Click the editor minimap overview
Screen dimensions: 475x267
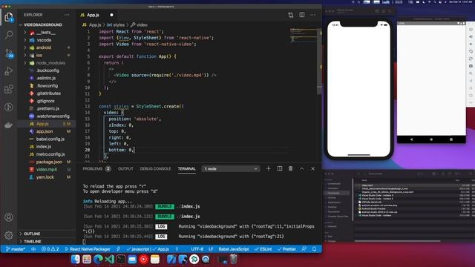point(303,35)
